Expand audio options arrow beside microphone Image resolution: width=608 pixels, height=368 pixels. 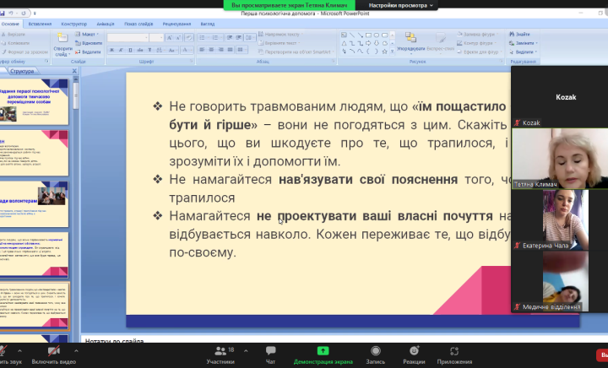point(19,351)
